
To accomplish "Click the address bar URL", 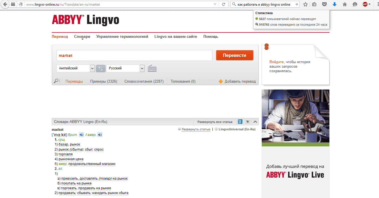I will coord(63,5).
